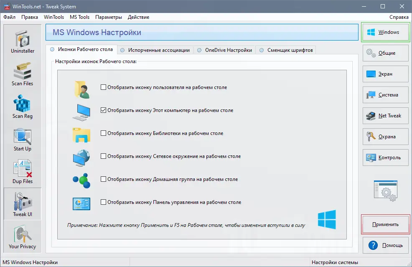Click the WinTools app icon in title bar
This screenshot has width=412, height=267.
7,7
